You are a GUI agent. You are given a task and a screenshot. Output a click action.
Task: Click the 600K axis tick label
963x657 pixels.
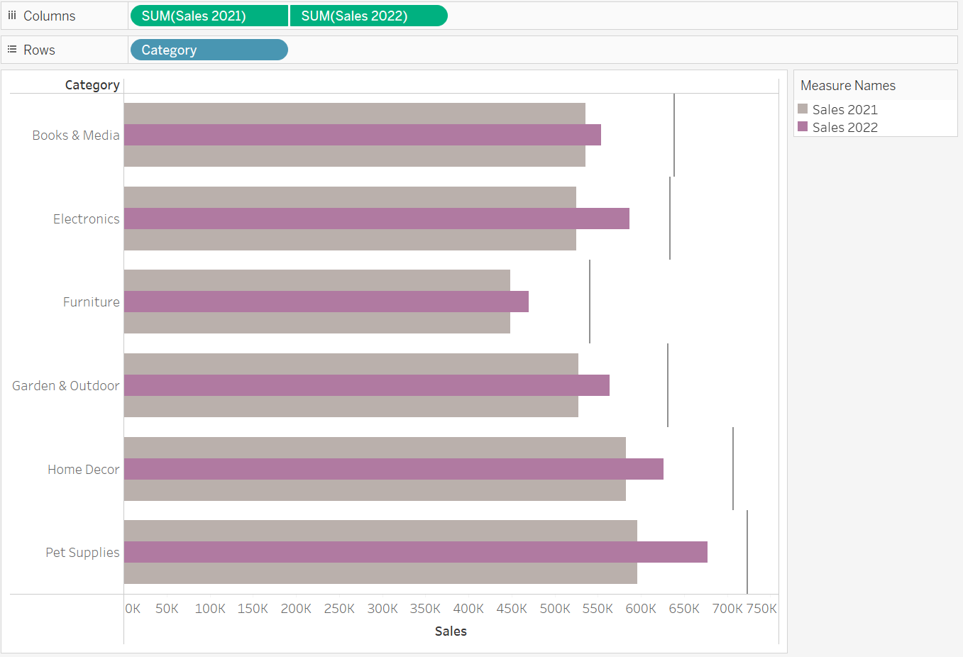point(641,608)
